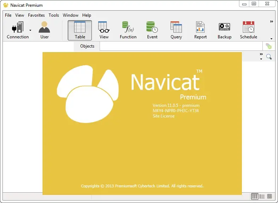Click the Navicat splash screen logo
The image size is (278, 203).
[88, 94]
